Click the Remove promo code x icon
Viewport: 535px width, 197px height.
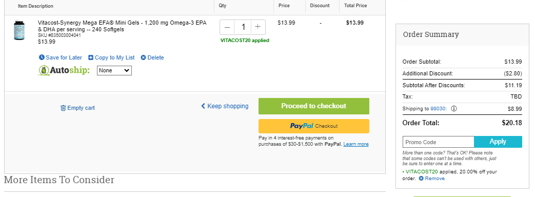pyautogui.click(x=421, y=178)
